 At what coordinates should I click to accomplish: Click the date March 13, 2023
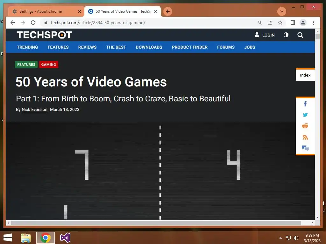tap(65, 110)
